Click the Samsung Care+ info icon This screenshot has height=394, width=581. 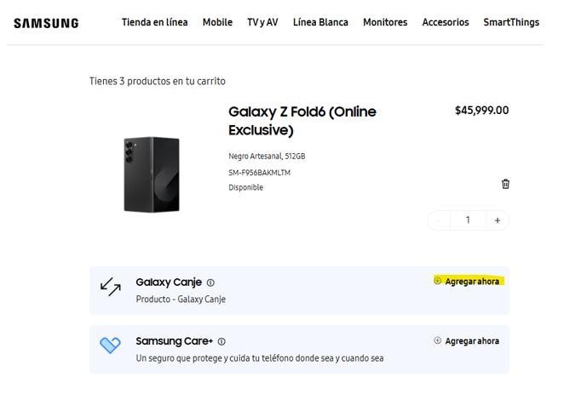[x=221, y=342]
